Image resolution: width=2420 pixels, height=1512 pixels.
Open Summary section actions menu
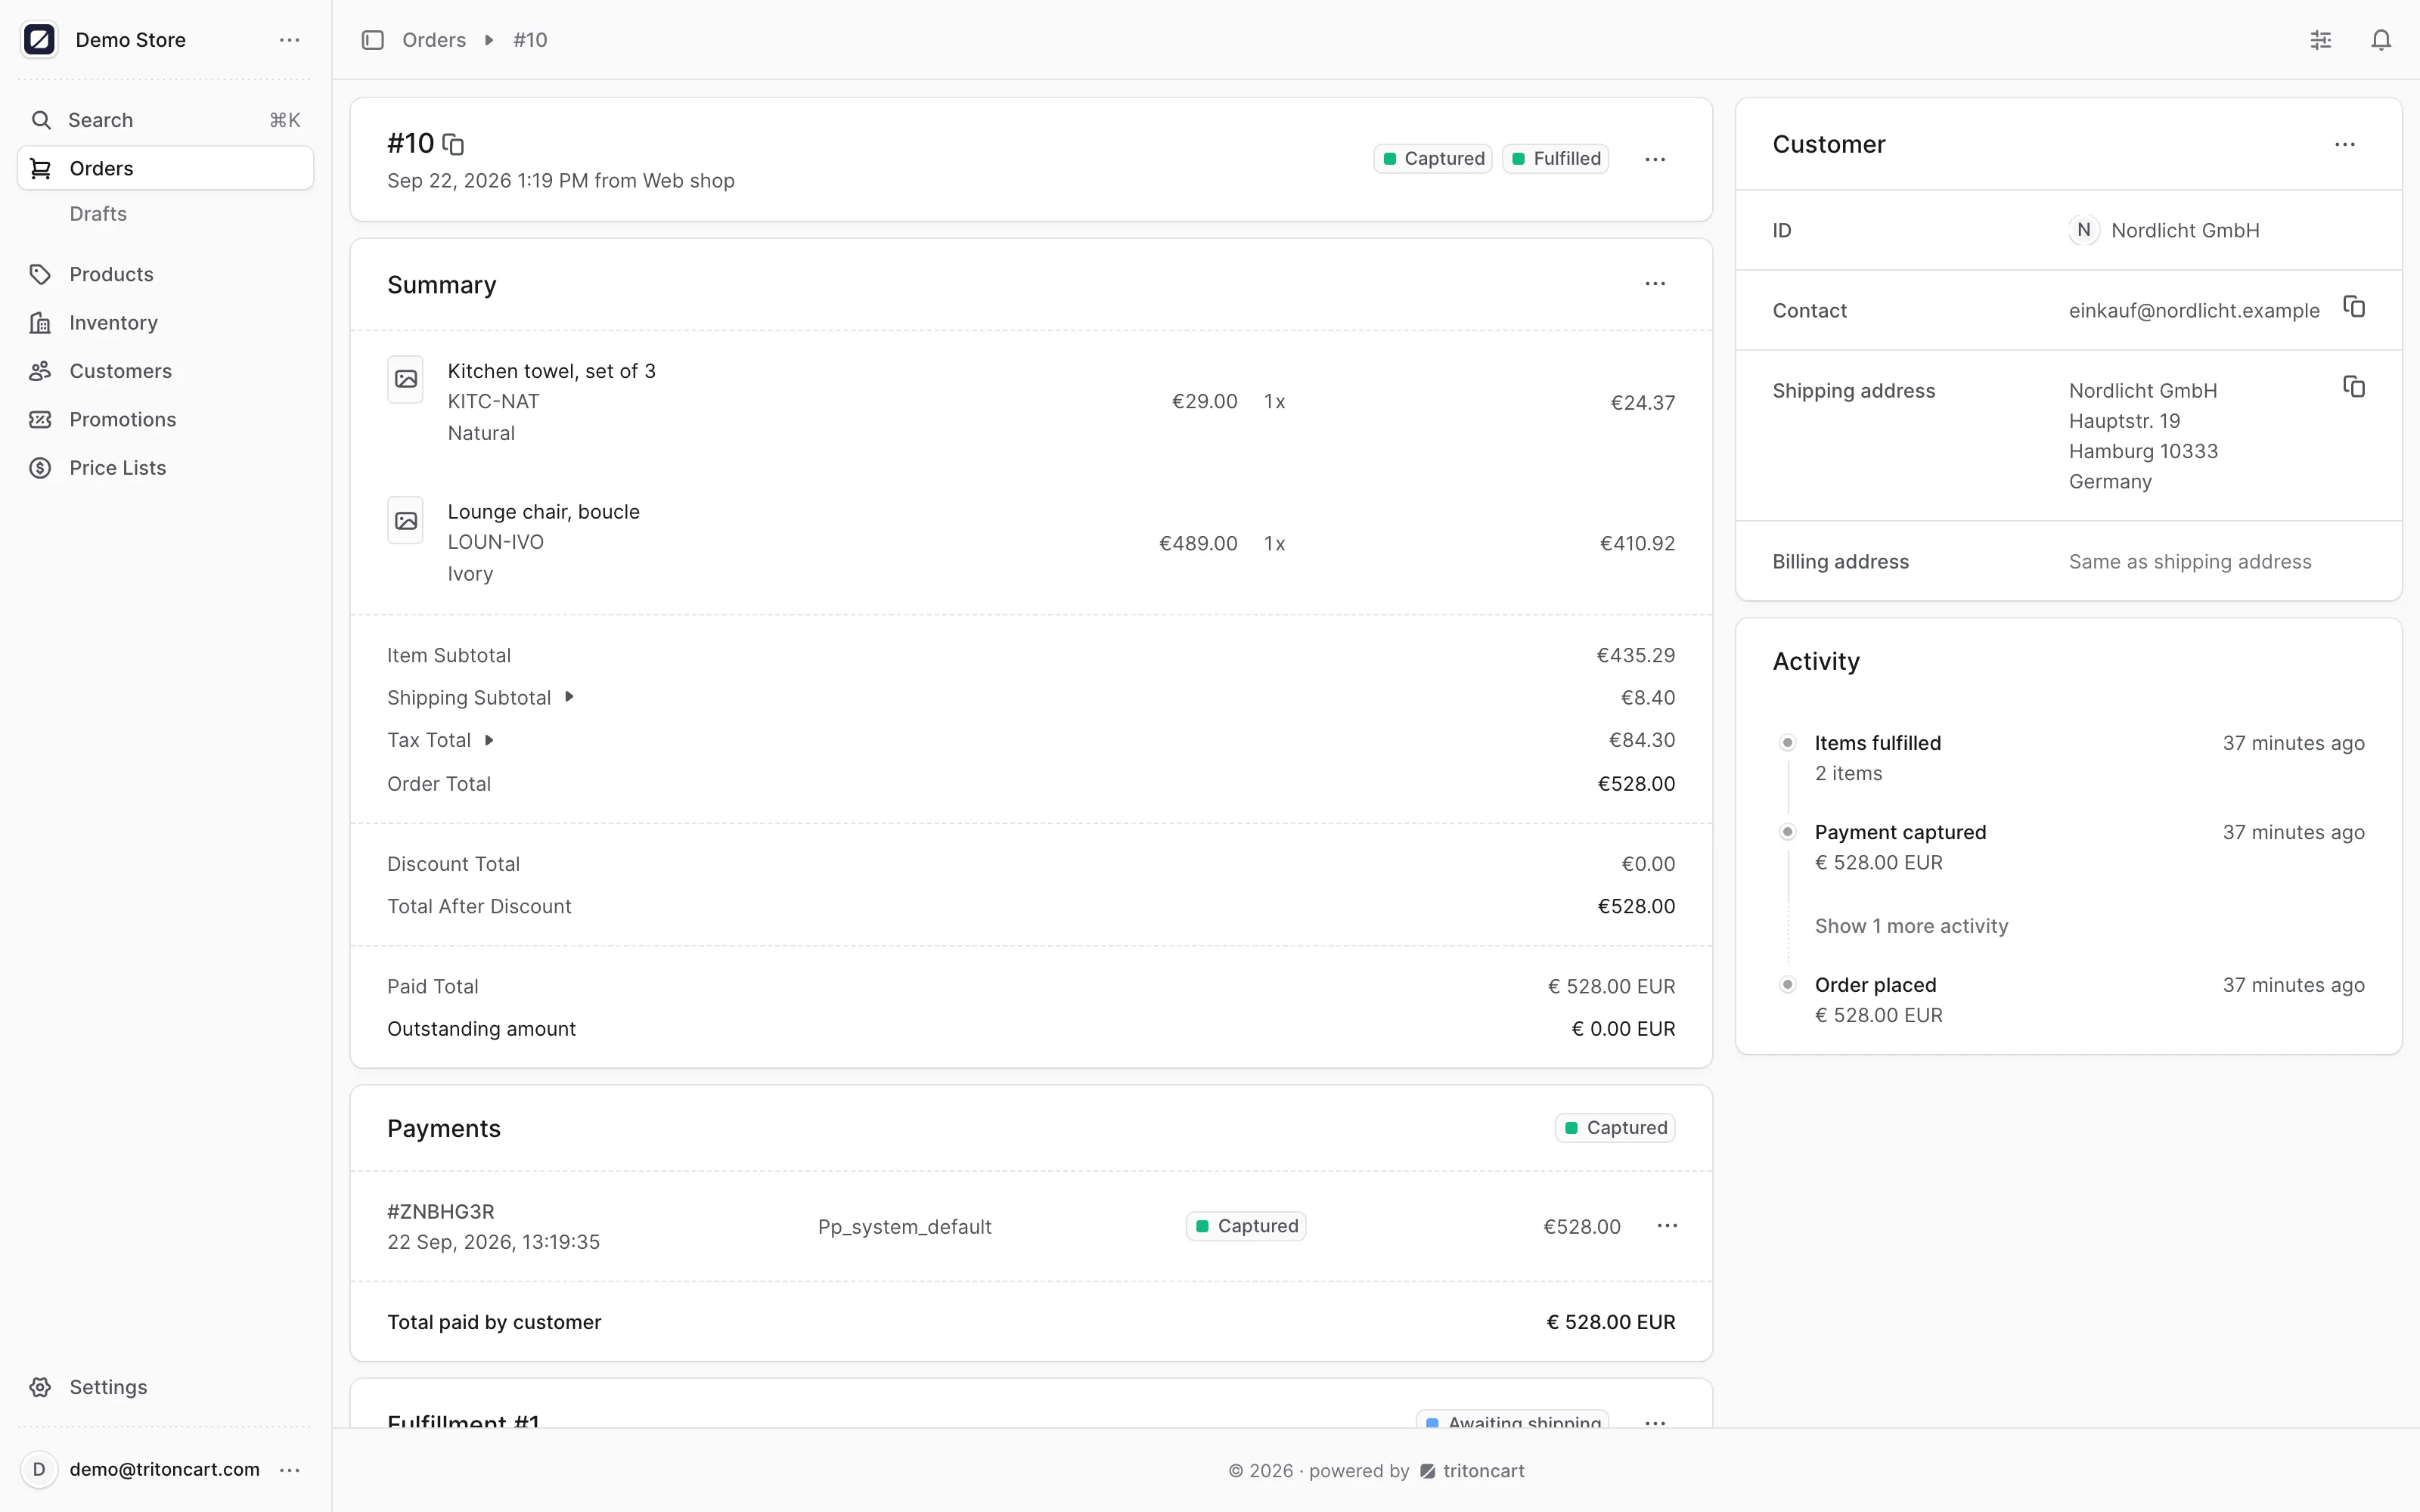(1655, 284)
